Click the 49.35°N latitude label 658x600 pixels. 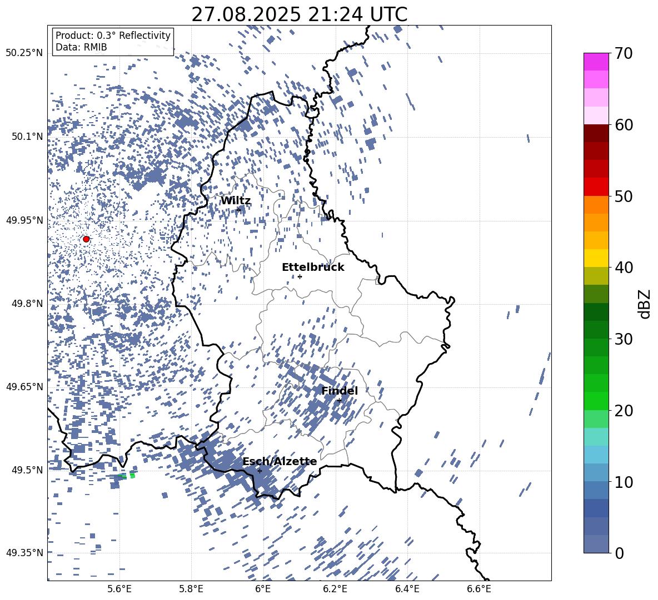click(x=24, y=553)
